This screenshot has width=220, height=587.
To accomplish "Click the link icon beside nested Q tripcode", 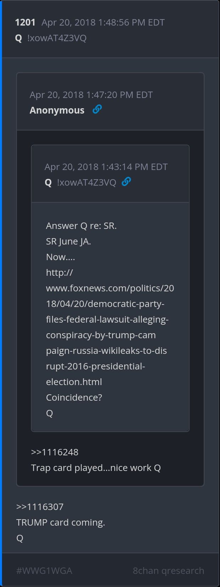I will point(126,182).
